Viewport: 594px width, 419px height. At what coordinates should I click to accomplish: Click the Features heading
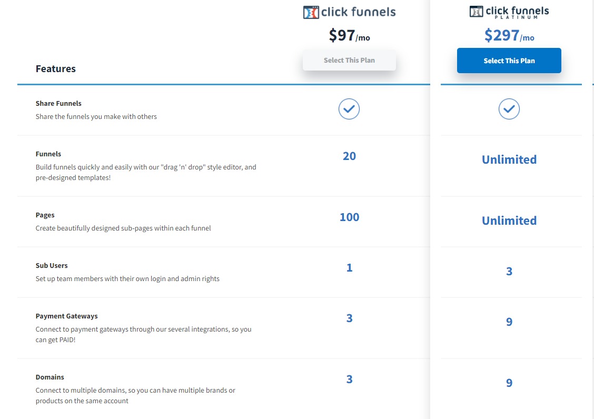click(56, 68)
